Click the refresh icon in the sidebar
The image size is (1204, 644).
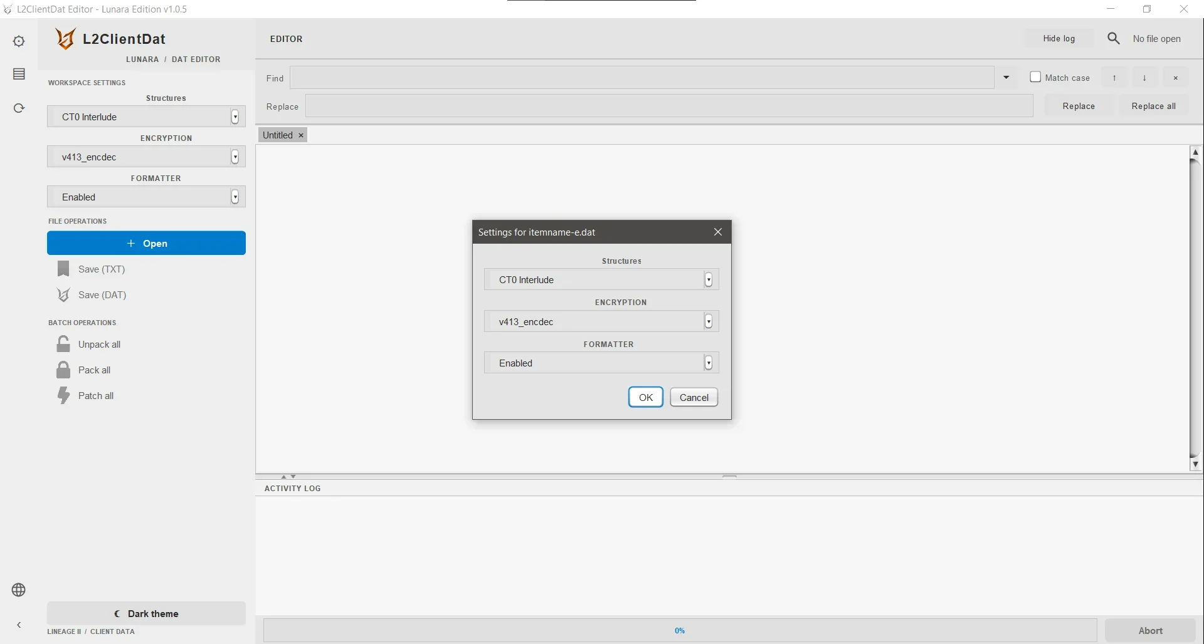tap(19, 108)
